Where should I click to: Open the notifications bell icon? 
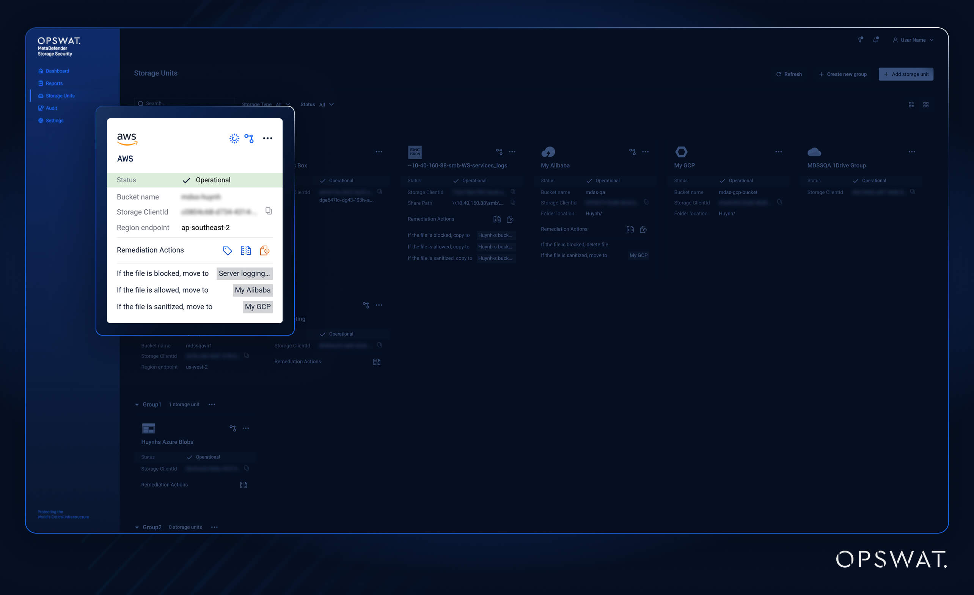coord(875,39)
